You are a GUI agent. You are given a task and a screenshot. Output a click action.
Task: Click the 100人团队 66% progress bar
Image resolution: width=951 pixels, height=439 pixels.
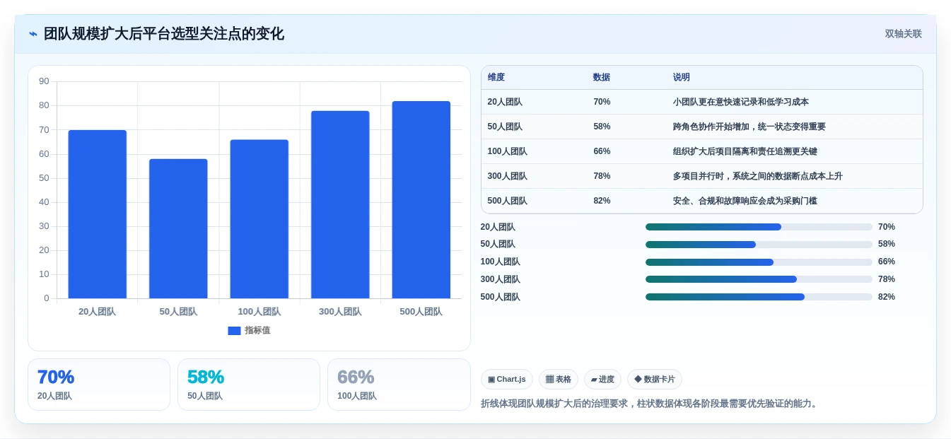click(759, 262)
